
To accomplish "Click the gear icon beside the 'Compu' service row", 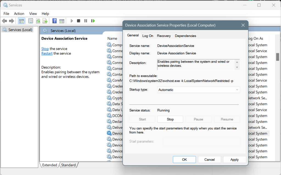I will (x=109, y=45).
